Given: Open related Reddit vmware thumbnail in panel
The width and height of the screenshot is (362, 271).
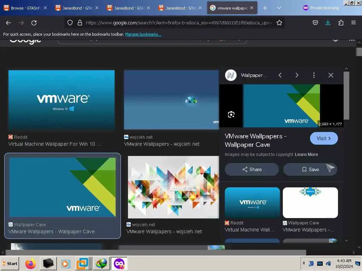Looking at the screenshot, I should (x=252, y=203).
